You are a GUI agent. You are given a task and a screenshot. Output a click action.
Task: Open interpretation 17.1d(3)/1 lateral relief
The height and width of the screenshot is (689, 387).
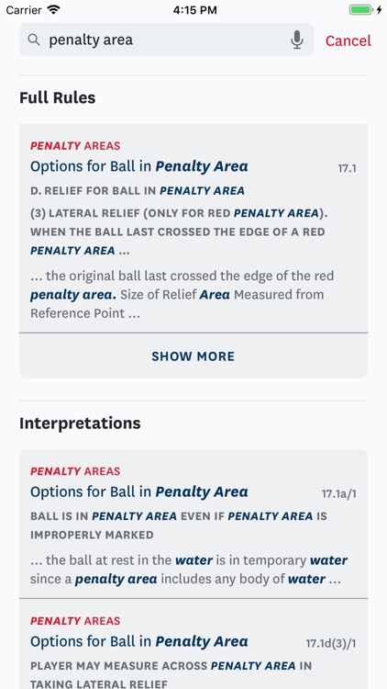tap(193, 644)
